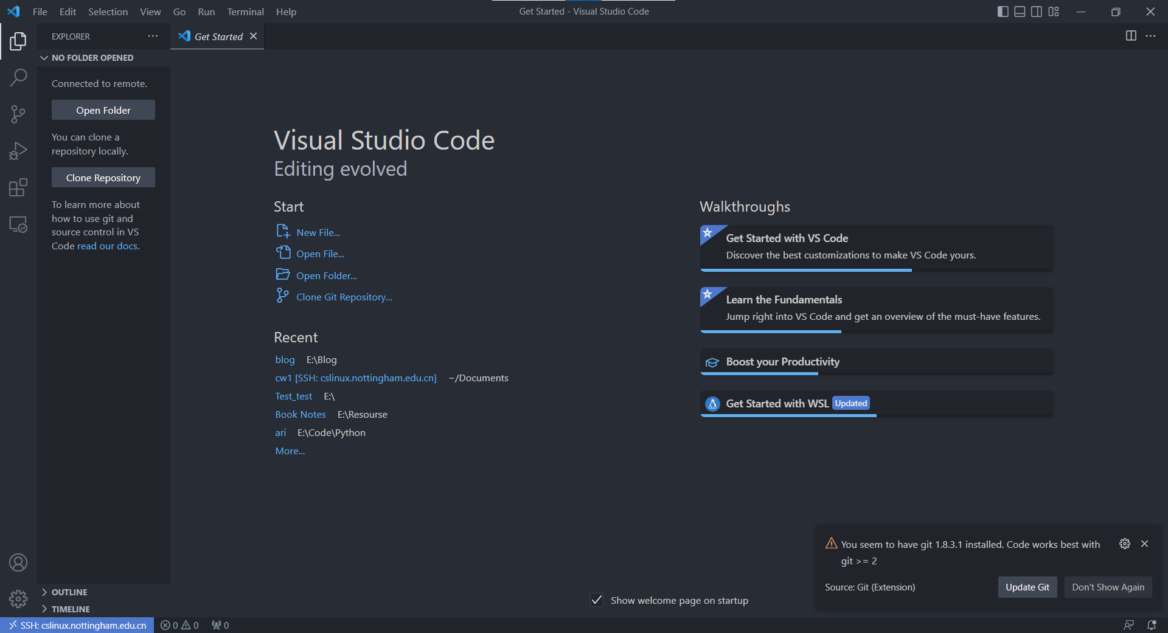Open the Help menu
Viewport: 1168px width, 633px height.
(x=286, y=12)
